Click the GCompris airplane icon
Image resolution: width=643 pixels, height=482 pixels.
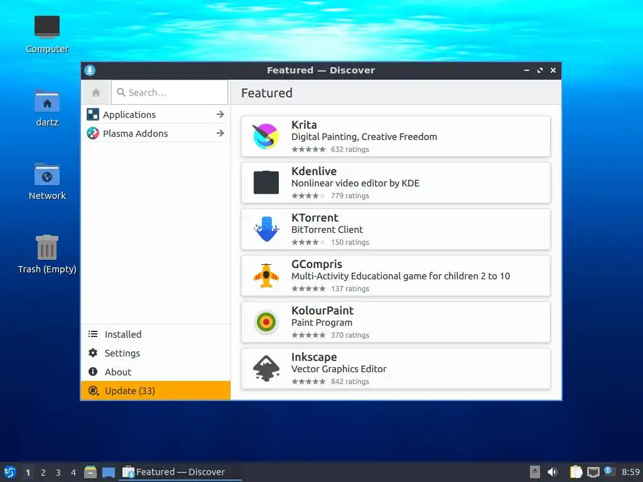(x=266, y=276)
